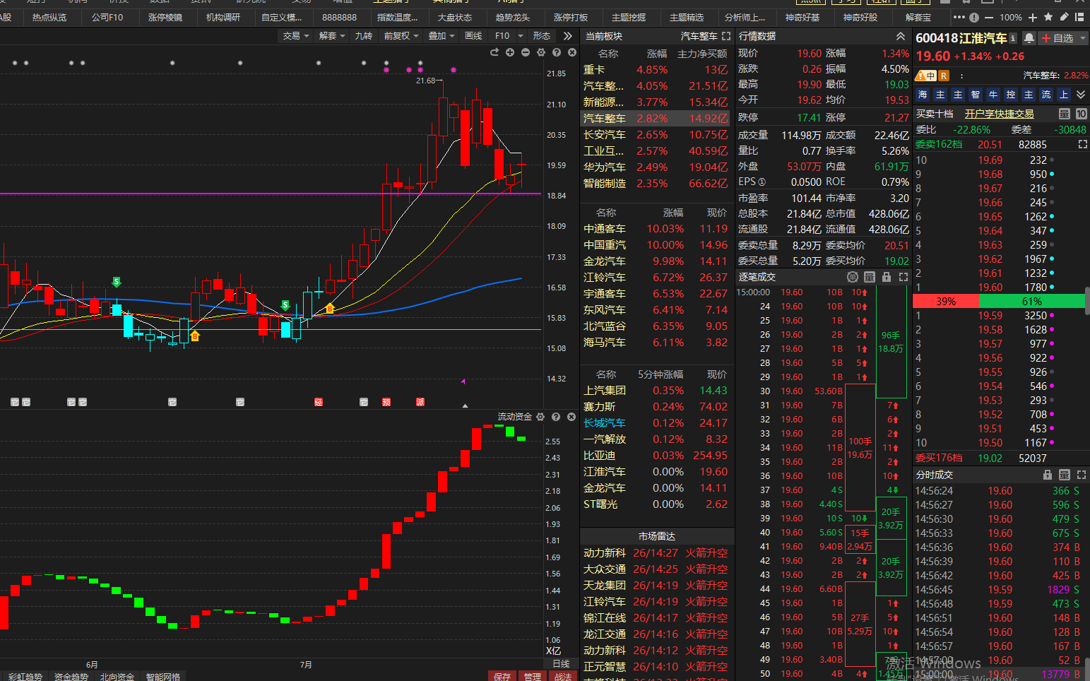Switch to the 神奇好股 tab

[860, 17]
